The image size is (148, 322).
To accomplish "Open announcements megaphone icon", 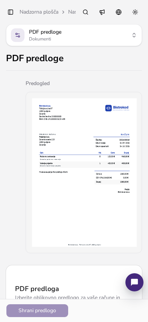I will (102, 12).
